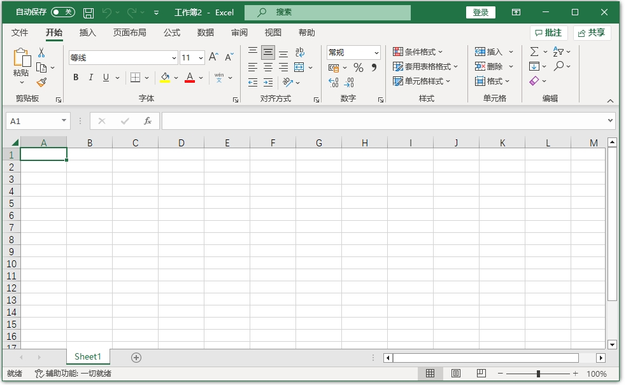Image resolution: width=626 pixels, height=385 pixels.
Task: Click the 批注 comments button
Action: click(548, 32)
